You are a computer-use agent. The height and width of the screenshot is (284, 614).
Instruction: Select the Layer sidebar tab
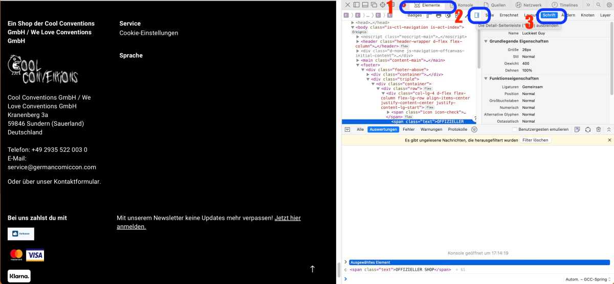click(605, 15)
